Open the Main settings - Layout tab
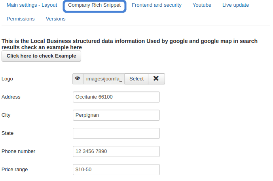Image resolution: width=273 pixels, height=181 pixels. [x=32, y=5]
